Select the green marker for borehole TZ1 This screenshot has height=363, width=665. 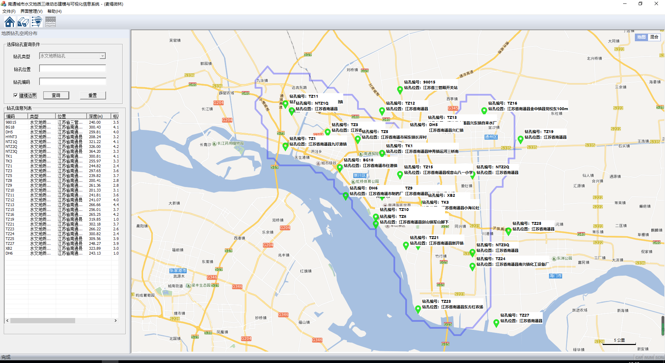click(x=285, y=147)
